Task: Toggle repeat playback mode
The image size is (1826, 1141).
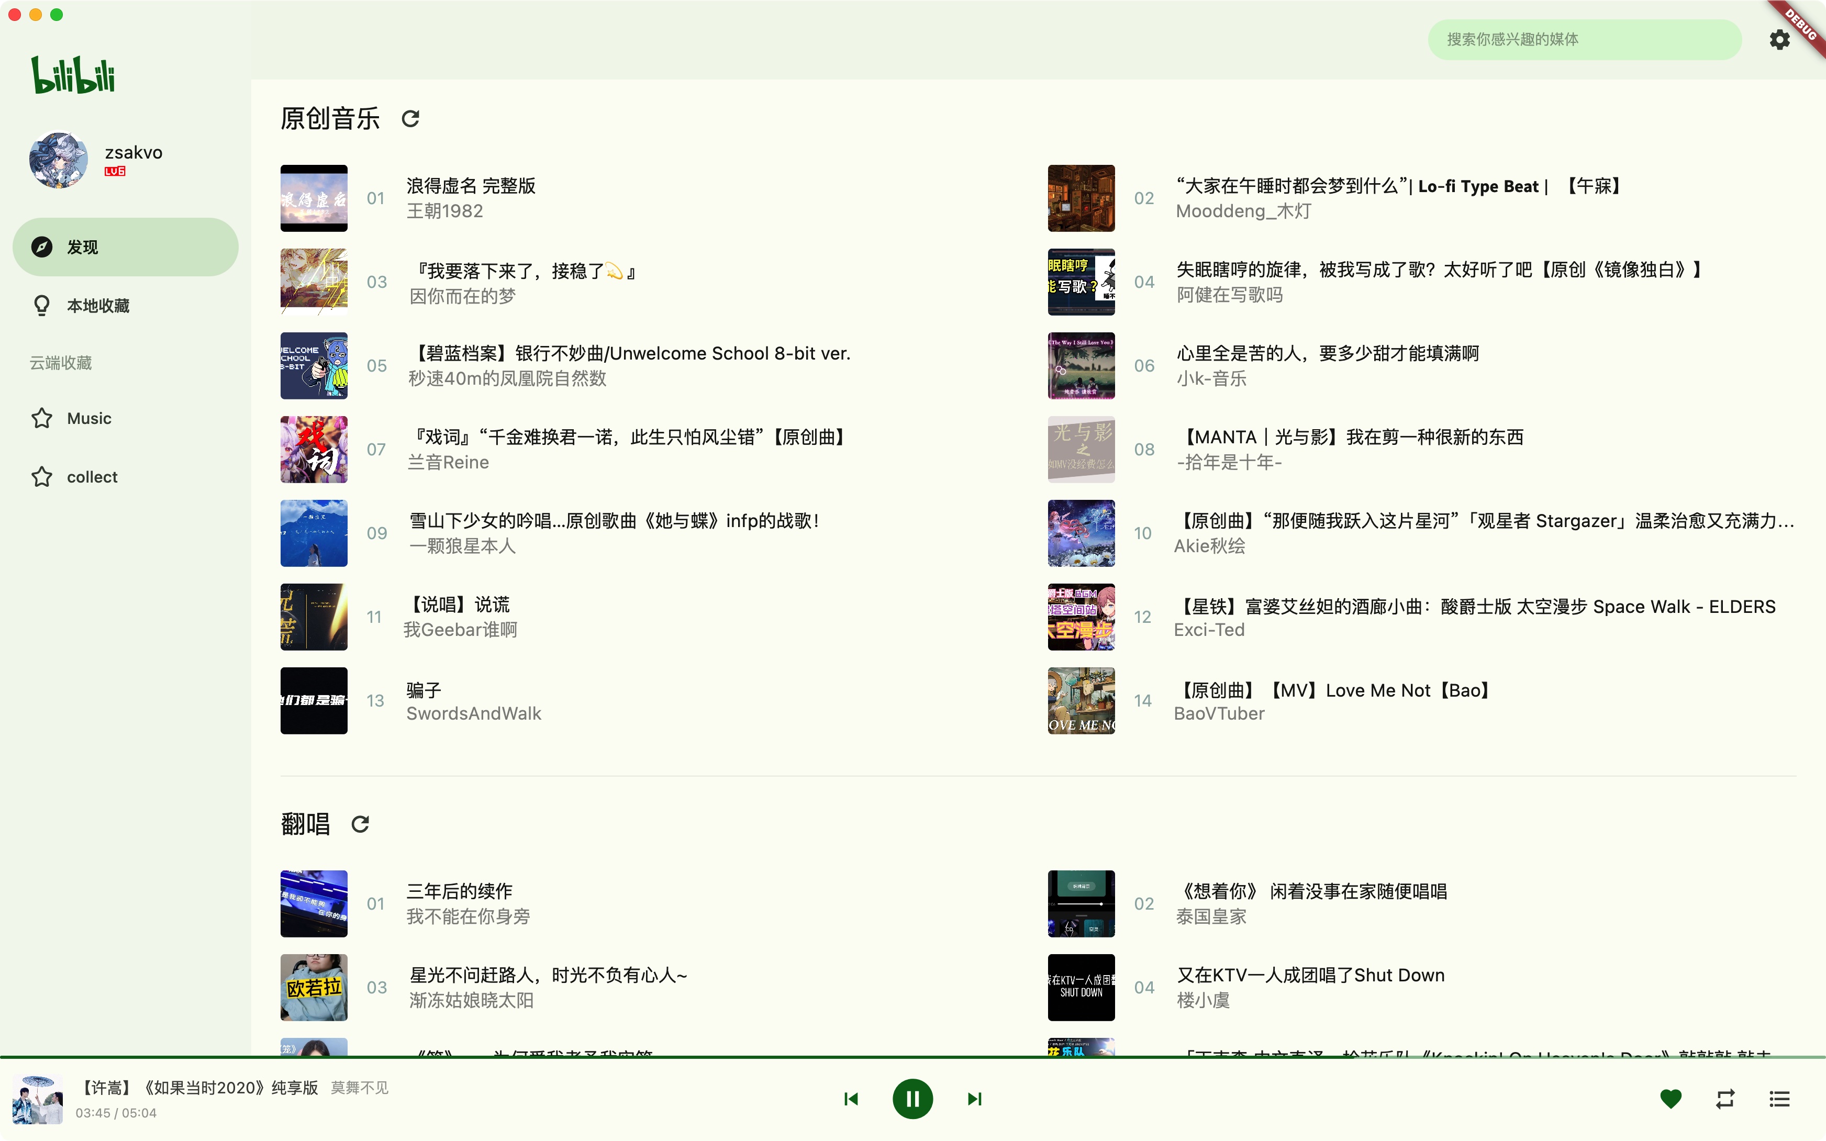Action: (1725, 1099)
